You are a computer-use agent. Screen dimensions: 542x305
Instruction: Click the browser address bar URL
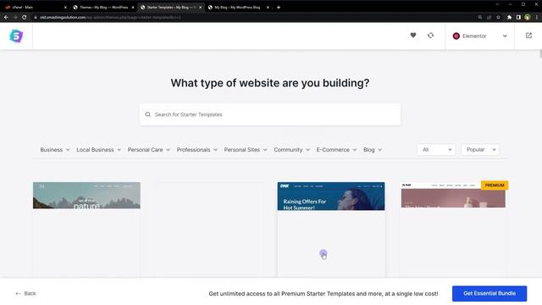click(110, 17)
